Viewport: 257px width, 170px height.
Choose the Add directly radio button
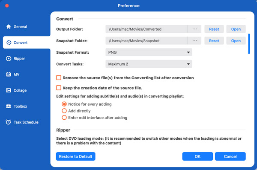click(x=64, y=111)
